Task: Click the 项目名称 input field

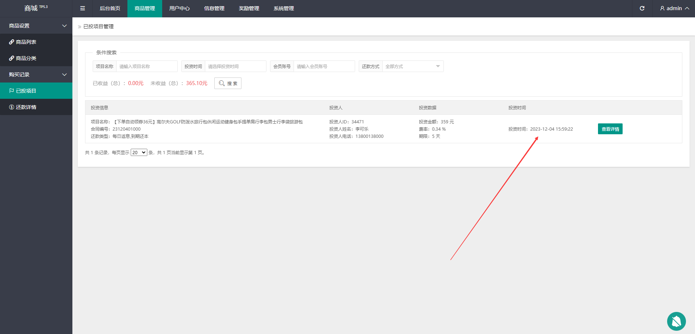Action: (147, 66)
